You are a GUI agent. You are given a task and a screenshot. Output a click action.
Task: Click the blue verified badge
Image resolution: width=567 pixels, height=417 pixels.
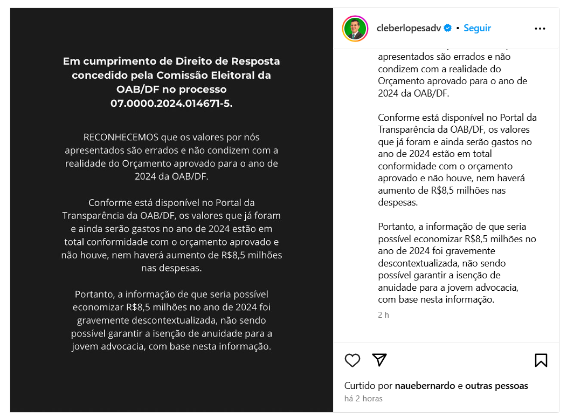click(x=447, y=28)
